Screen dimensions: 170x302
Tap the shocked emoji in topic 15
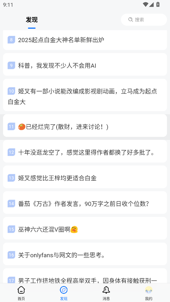click(74, 229)
